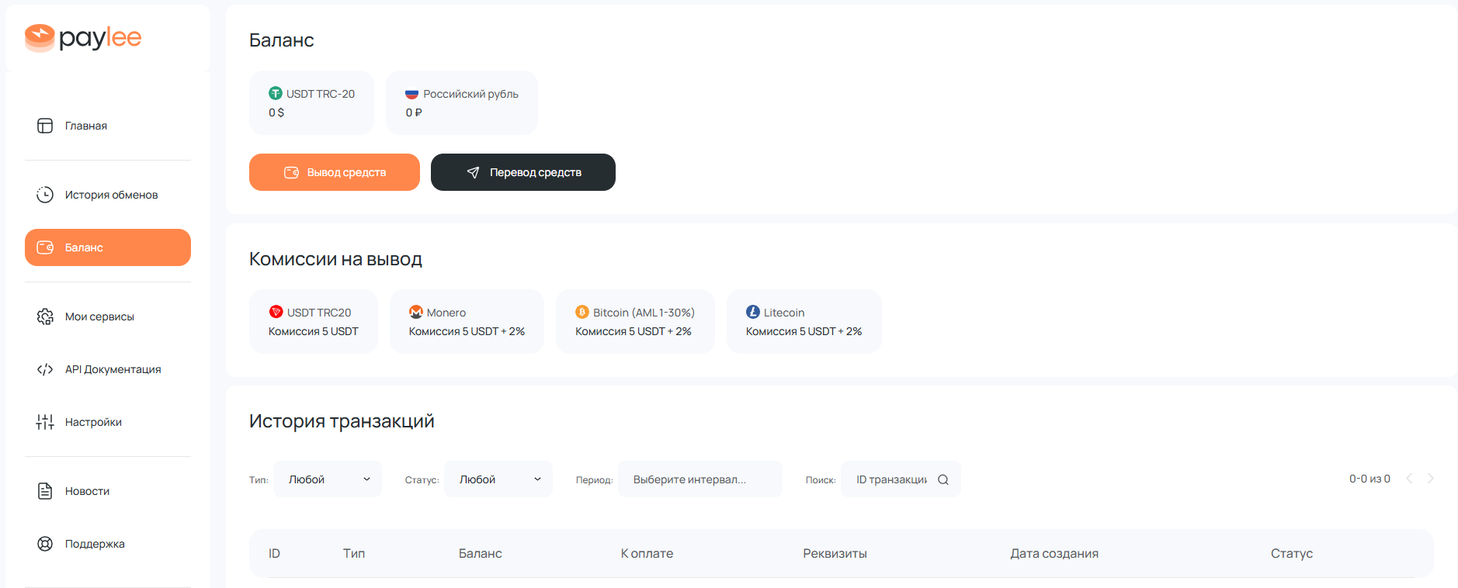
Task: Open the Период date interval picker
Action: pos(699,479)
